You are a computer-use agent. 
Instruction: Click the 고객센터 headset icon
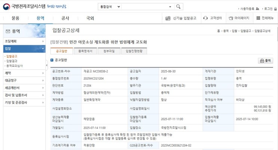click(205, 18)
